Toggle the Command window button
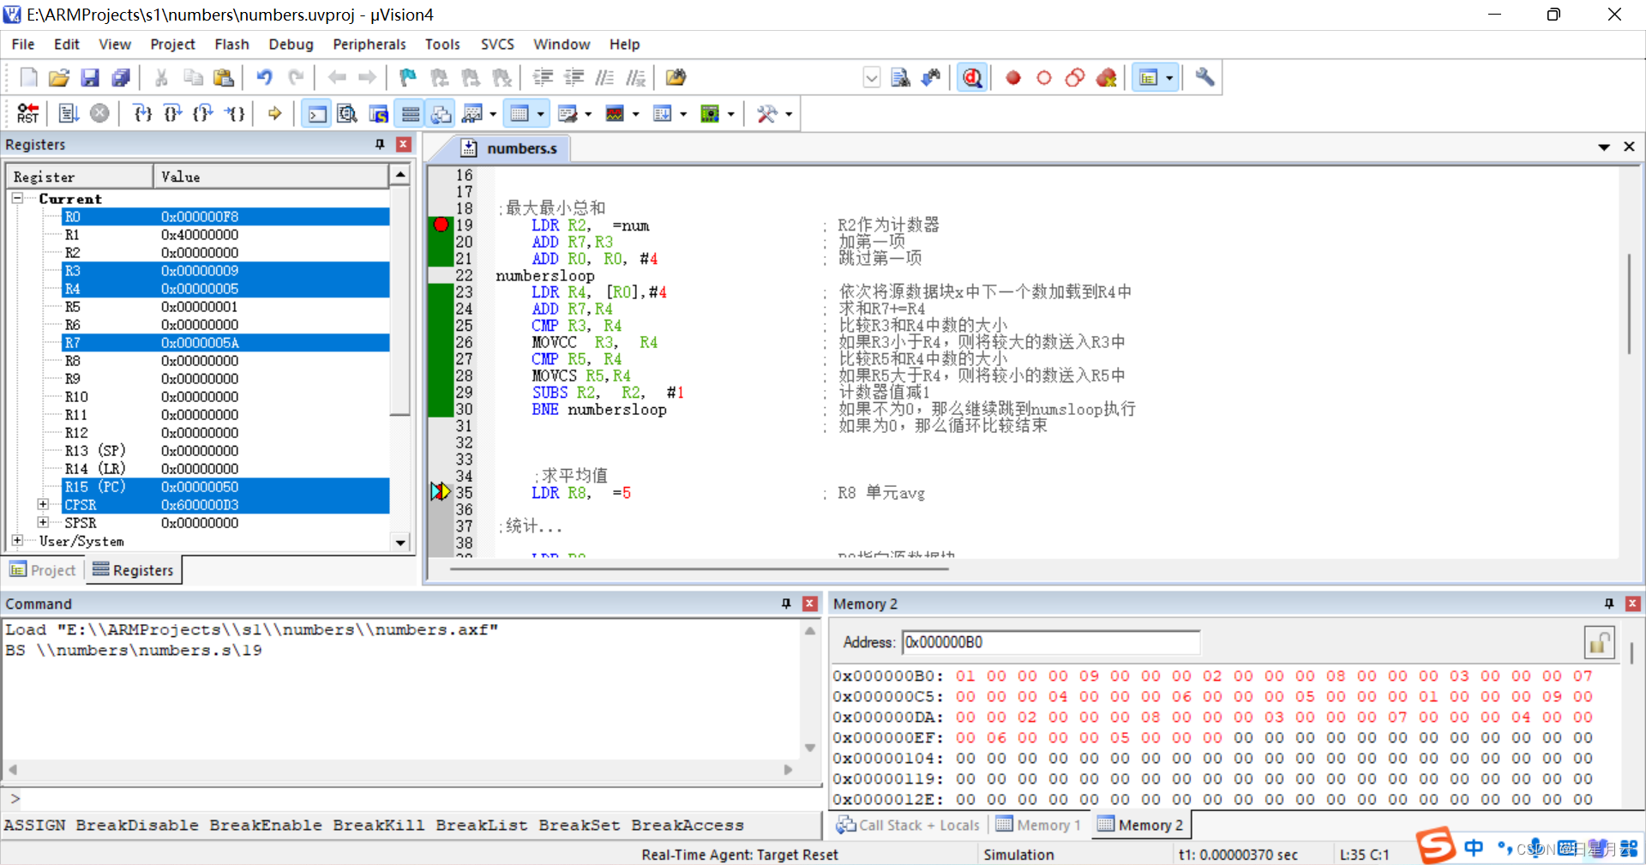 point(317,113)
